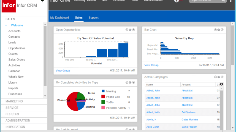Open Calendar in the sidebar
This screenshot has height=132, width=236.
coord(14,71)
